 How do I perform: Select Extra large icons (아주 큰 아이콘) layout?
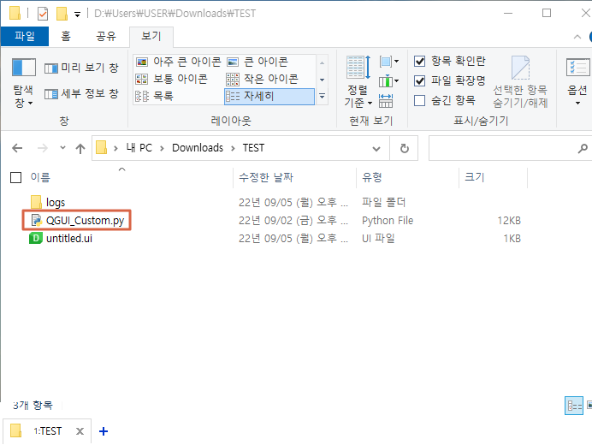click(178, 62)
